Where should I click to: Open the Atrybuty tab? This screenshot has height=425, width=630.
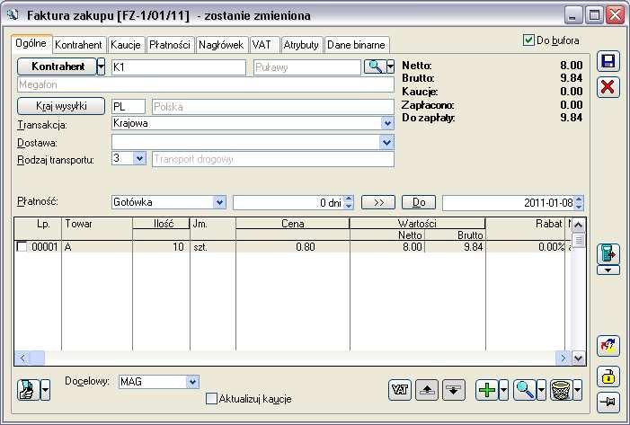click(301, 45)
